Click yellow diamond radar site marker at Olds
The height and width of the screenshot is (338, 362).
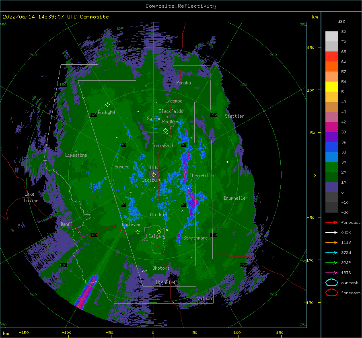[x=154, y=175]
